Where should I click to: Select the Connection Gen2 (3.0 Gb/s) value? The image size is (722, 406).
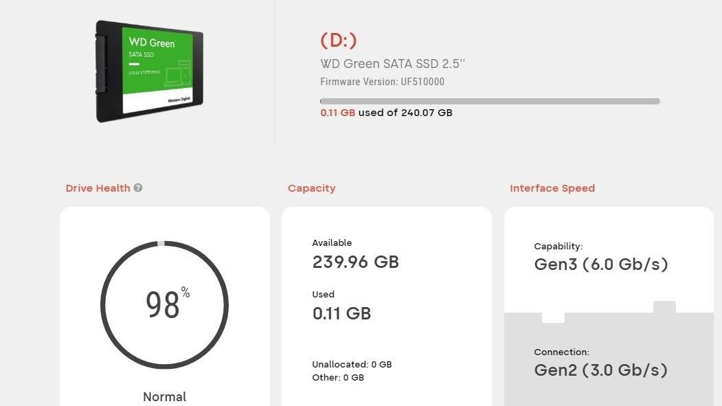600,370
